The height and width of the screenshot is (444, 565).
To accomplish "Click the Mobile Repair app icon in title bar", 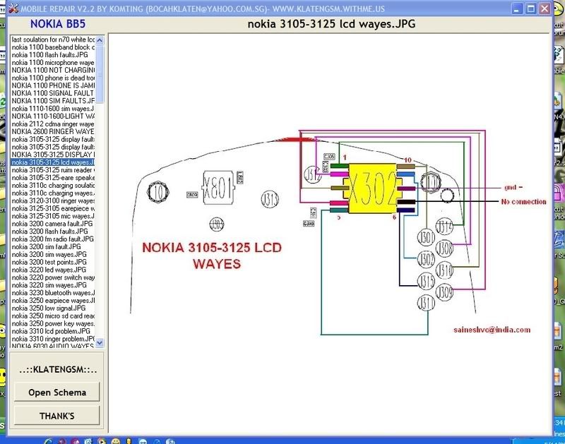I will pos(13,8).
